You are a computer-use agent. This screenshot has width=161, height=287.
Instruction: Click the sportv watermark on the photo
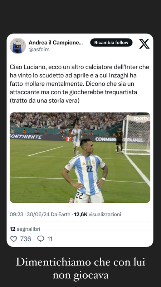click(141, 119)
